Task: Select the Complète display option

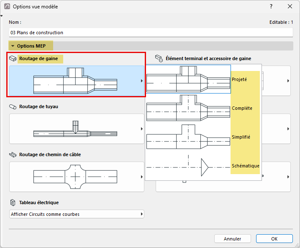Action: coord(203,108)
